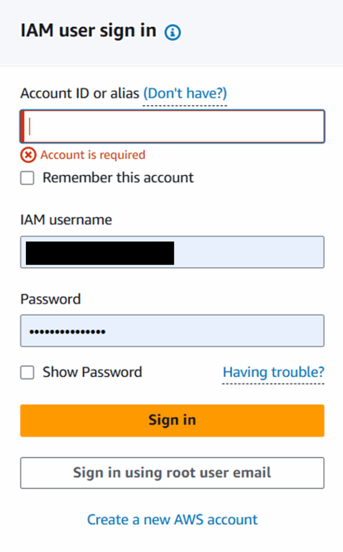This screenshot has height=552, width=343.
Task: Click the Account is required error message
Action: coord(93,155)
